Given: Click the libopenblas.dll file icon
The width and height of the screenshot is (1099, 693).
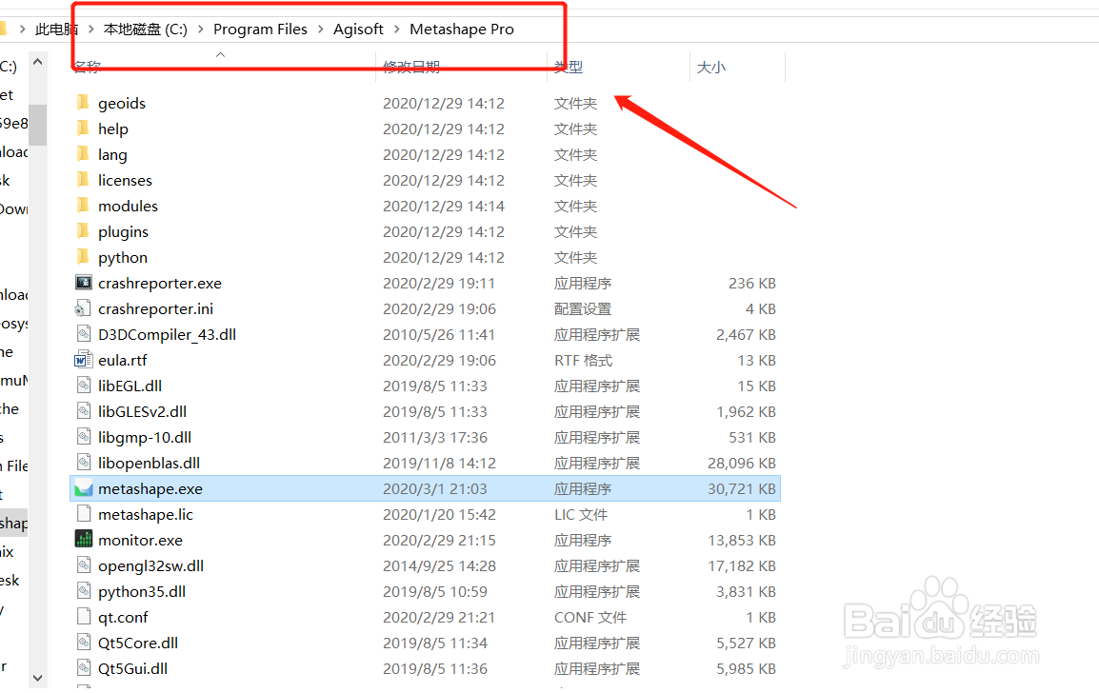Looking at the screenshot, I should point(84,463).
